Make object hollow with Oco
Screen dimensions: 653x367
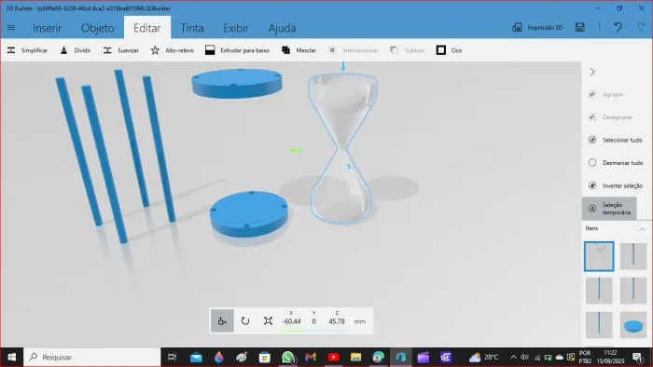point(449,50)
